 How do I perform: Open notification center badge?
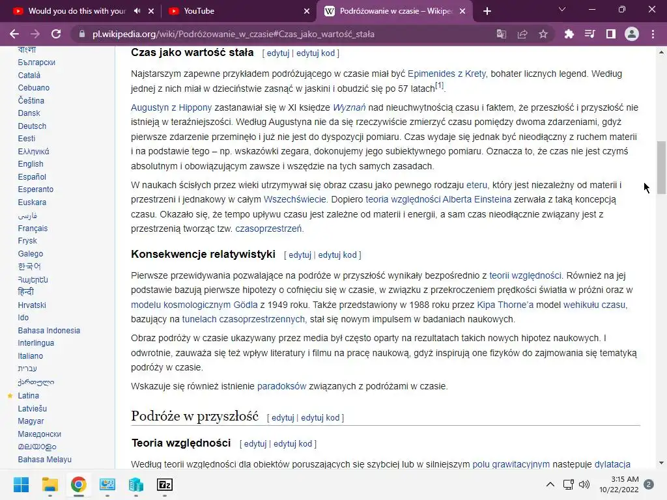649,484
